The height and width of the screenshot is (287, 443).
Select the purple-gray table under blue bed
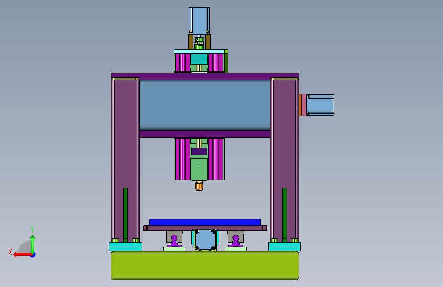click(x=205, y=228)
